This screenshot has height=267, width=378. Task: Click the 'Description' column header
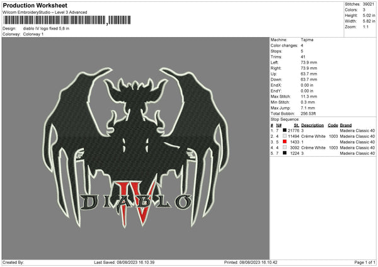pyautogui.click(x=312, y=125)
